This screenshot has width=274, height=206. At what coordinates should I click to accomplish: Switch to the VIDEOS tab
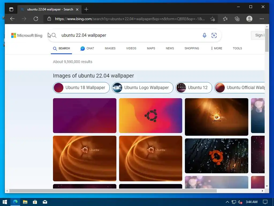click(x=131, y=48)
